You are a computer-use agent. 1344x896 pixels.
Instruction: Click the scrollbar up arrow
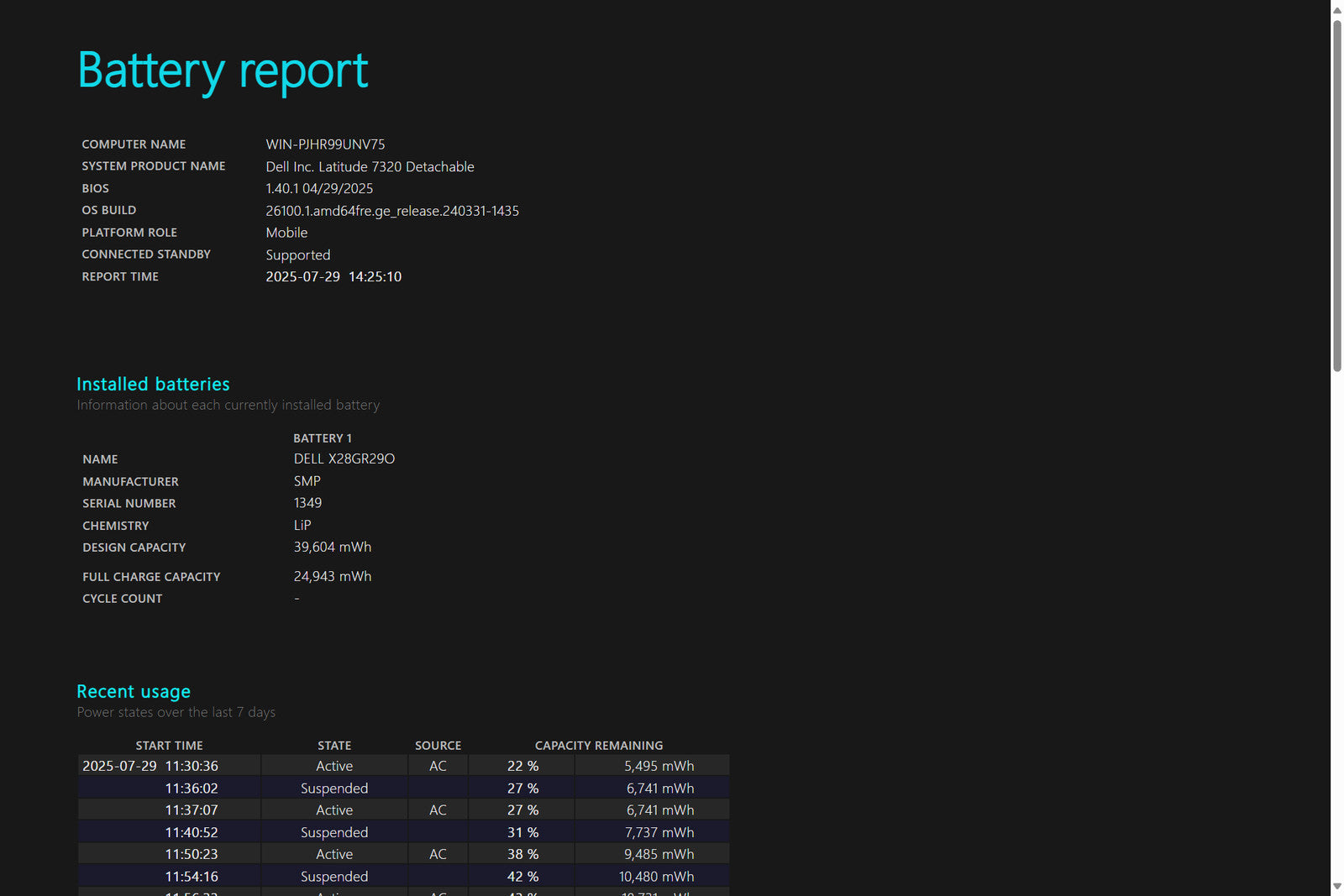[x=1336, y=10]
